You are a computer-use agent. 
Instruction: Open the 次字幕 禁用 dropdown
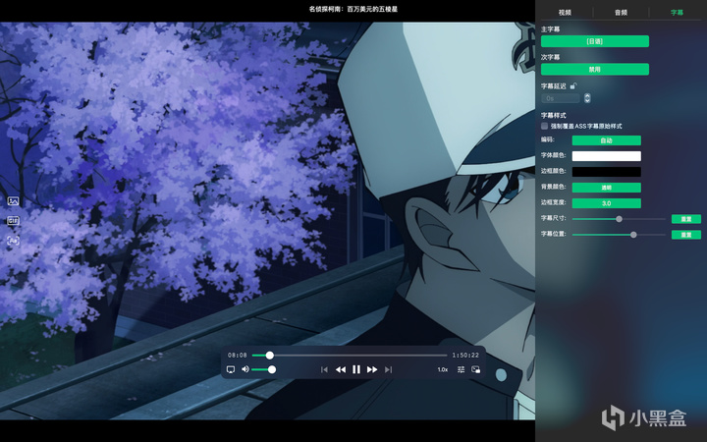click(x=595, y=70)
